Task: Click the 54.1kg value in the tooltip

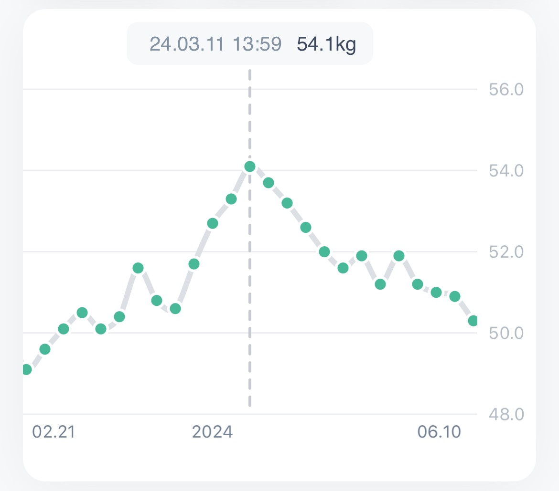Action: pos(326,44)
